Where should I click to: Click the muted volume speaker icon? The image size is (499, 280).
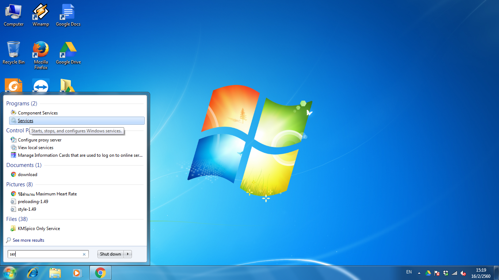click(463, 273)
